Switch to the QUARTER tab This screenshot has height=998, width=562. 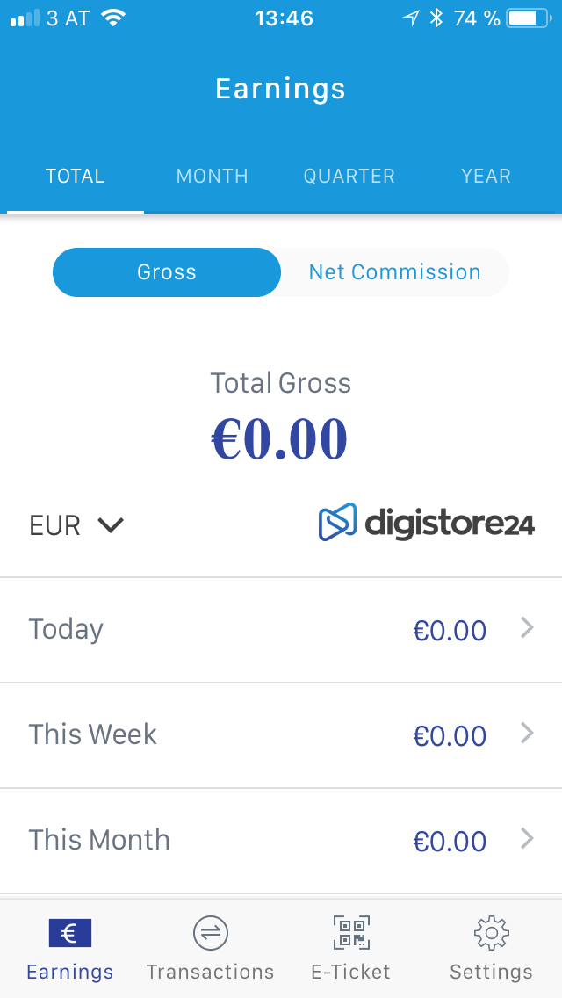[349, 177]
